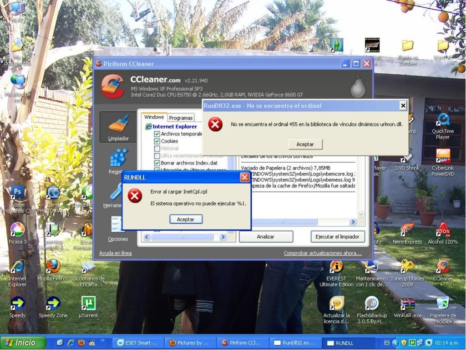Click Firefox quick launch icon on taskbar
Screen dimensions: 466x350
[x=81, y=343]
